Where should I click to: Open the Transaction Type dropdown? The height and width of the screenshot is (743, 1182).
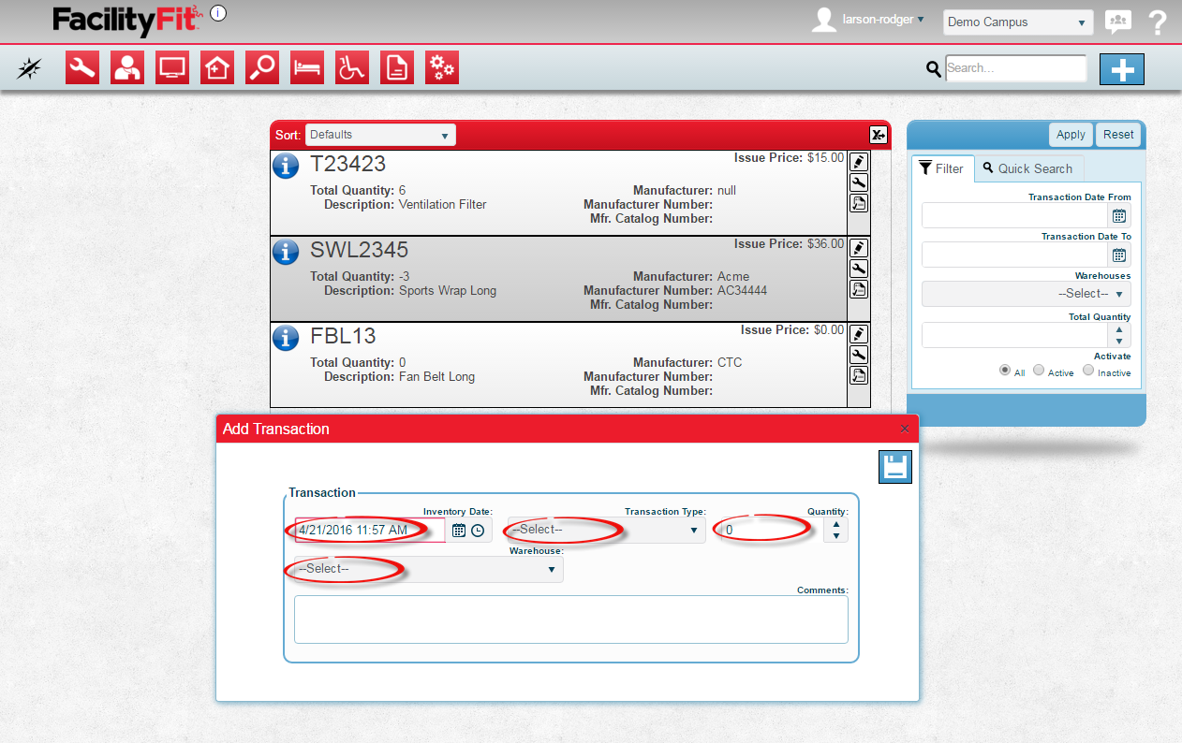coord(606,531)
